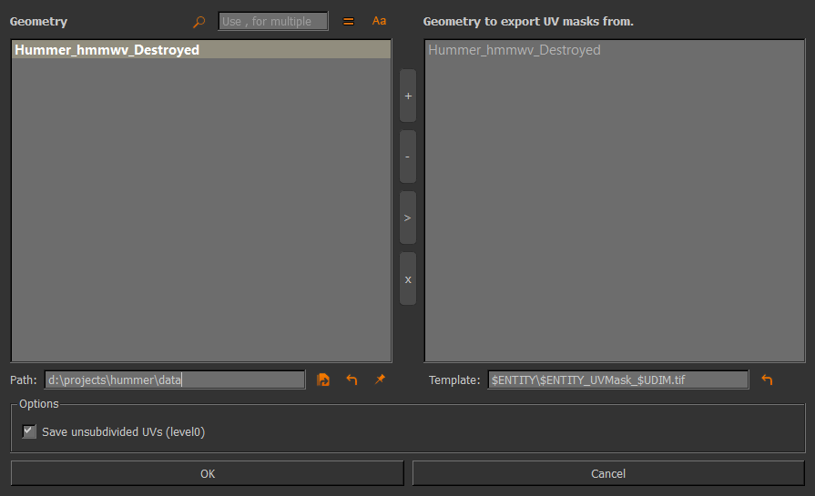
Task: Toggle the equals match-mode filter icon
Action: (348, 21)
